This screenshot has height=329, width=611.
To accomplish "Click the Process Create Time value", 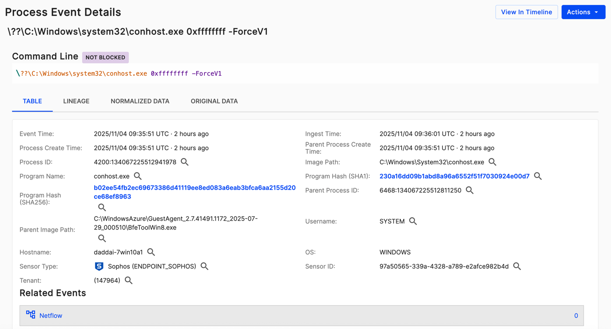I will coord(151,148).
